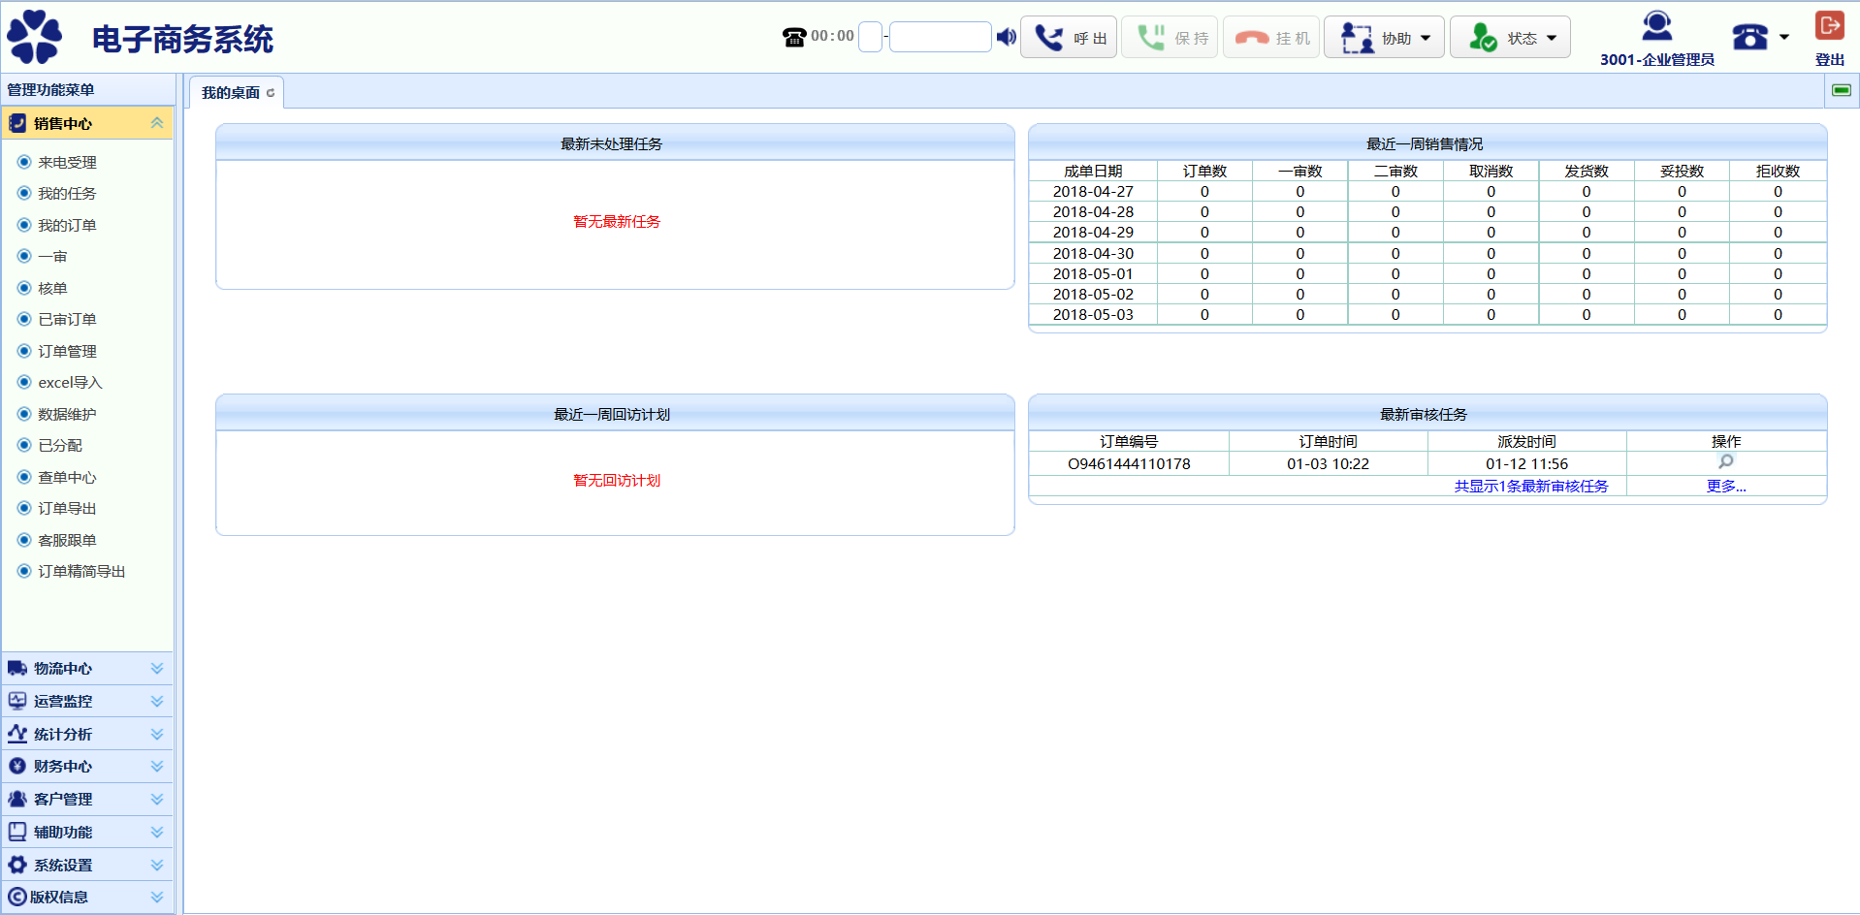Click the 物流中心 truck icon
Viewport: 1860px width, 915px height.
pos(17,668)
